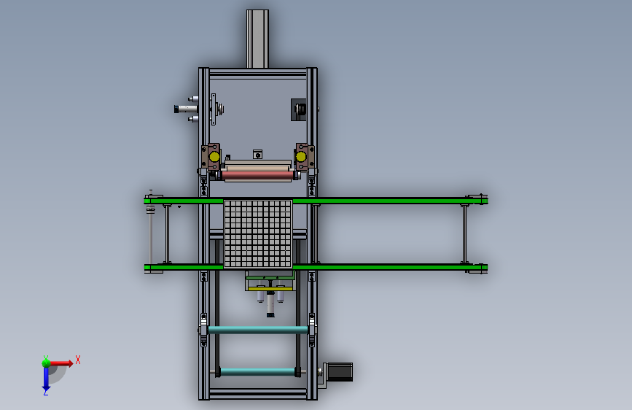Select the pneumatic cylinder left of frame
632x410 pixels.
186,109
